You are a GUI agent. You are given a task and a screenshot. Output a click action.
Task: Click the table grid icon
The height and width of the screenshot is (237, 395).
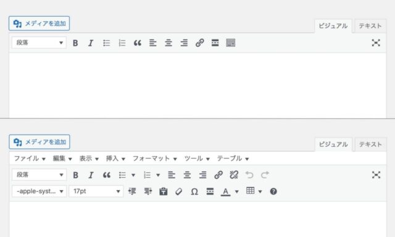(x=250, y=191)
